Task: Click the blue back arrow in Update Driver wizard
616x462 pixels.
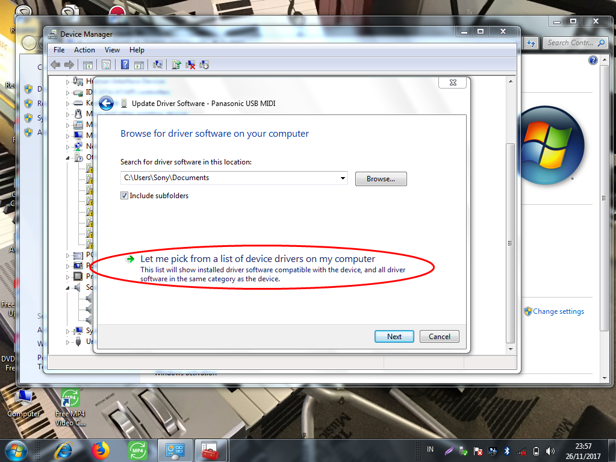Action: click(x=106, y=104)
